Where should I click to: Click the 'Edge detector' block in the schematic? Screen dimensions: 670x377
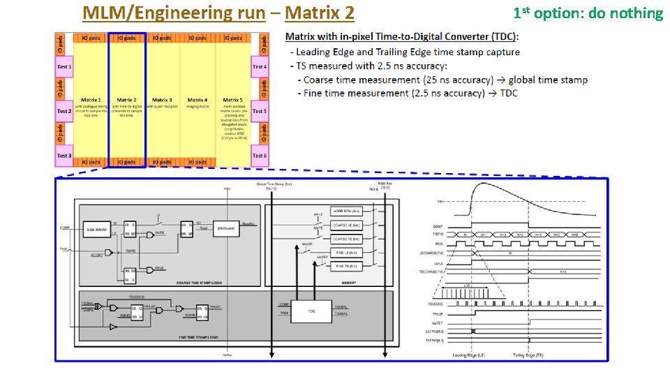(97, 230)
